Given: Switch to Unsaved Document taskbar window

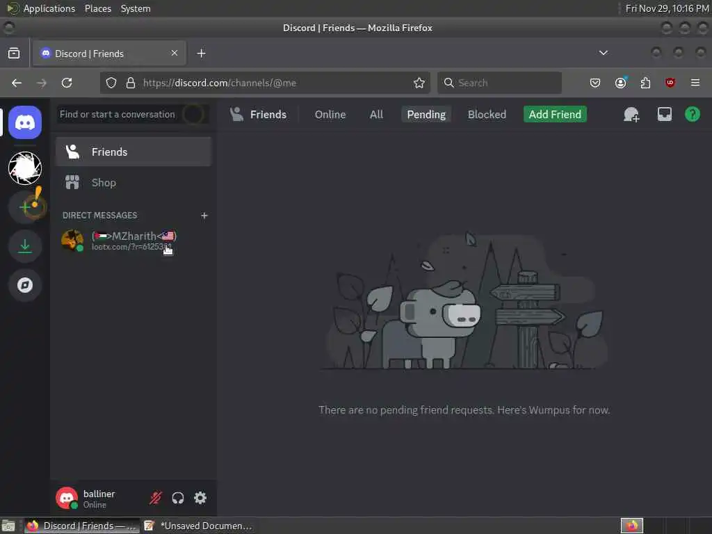Looking at the screenshot, I should click(198, 526).
